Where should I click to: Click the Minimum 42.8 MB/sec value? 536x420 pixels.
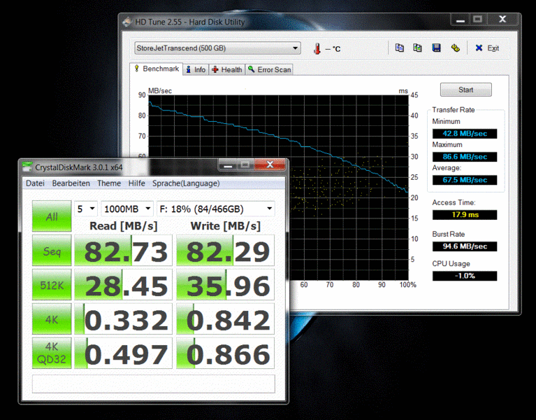465,134
